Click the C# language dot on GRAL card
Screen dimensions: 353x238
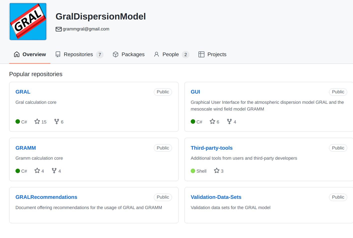coord(18,121)
